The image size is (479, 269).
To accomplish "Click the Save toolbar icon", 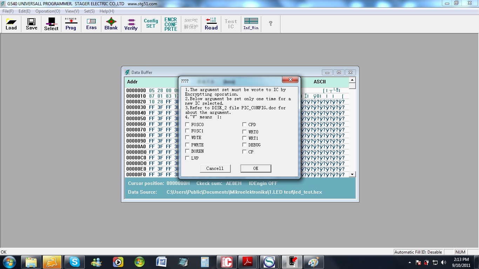I will point(31,24).
